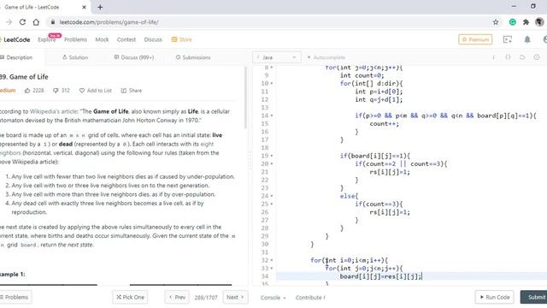This screenshot has width=547, height=308.
Task: Collapse code fold at line 25
Action: click(x=272, y=204)
